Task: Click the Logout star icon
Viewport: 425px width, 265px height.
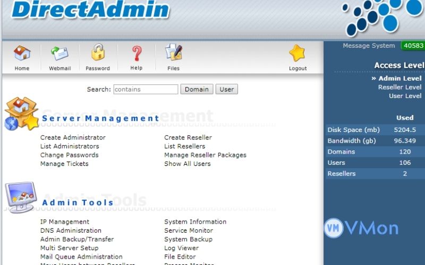Action: pyautogui.click(x=297, y=53)
